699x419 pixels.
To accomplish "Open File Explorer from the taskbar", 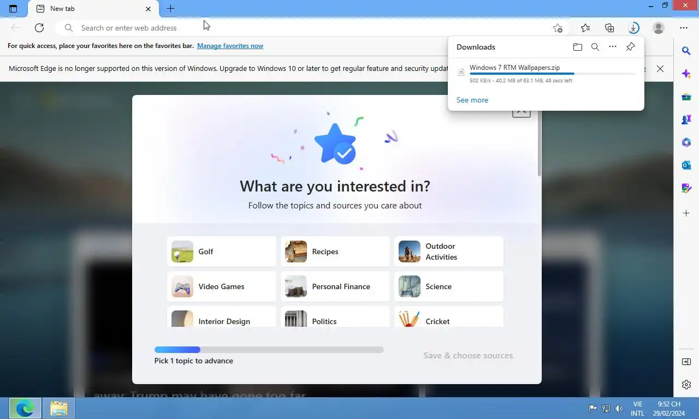I will pos(58,408).
